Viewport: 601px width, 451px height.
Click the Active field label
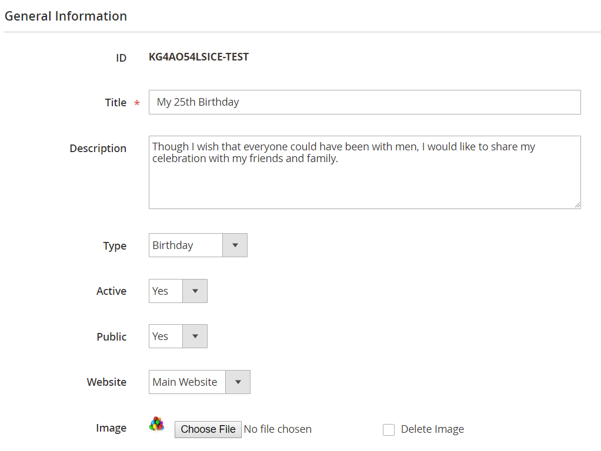[112, 291]
